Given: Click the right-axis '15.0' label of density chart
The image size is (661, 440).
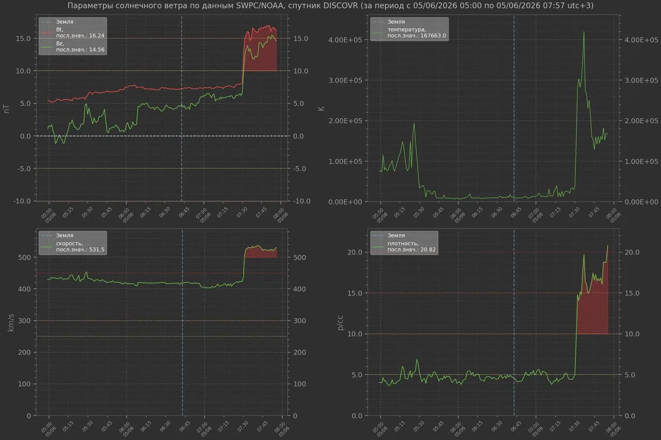Looking at the screenshot, I should (633, 293).
